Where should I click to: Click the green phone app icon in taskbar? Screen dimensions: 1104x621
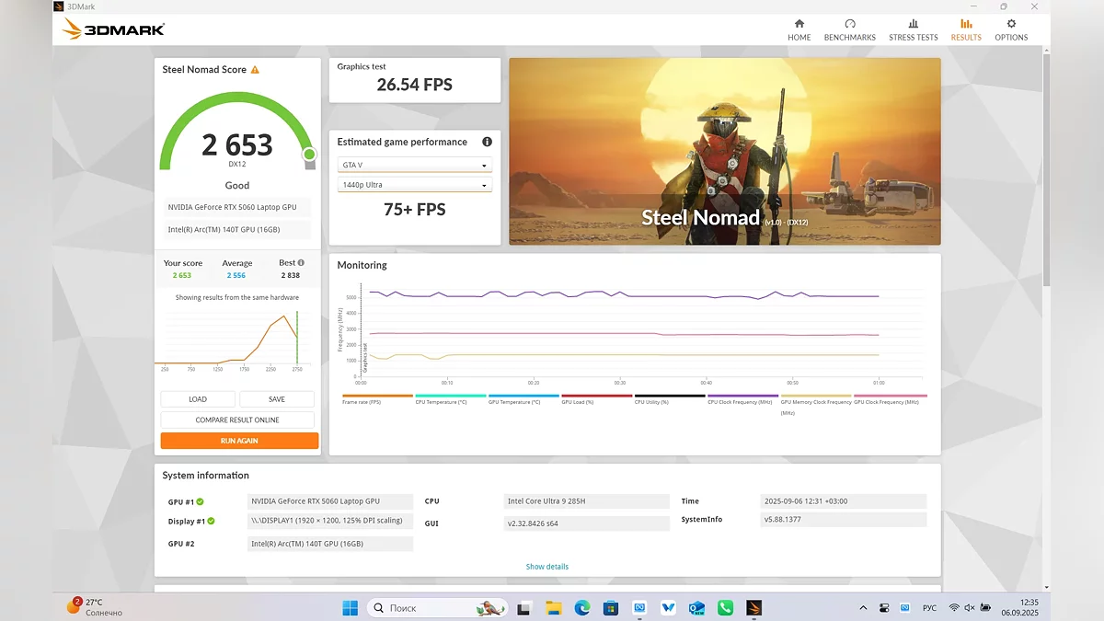pyautogui.click(x=725, y=608)
